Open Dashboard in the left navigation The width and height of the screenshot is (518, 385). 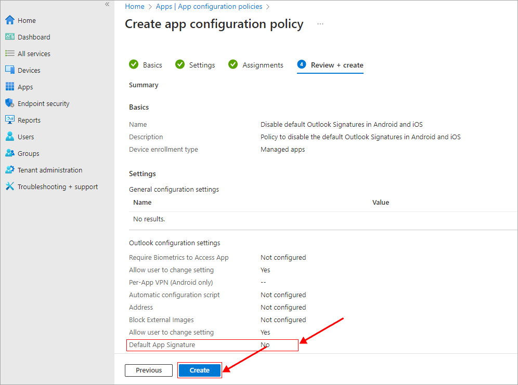[34, 37]
